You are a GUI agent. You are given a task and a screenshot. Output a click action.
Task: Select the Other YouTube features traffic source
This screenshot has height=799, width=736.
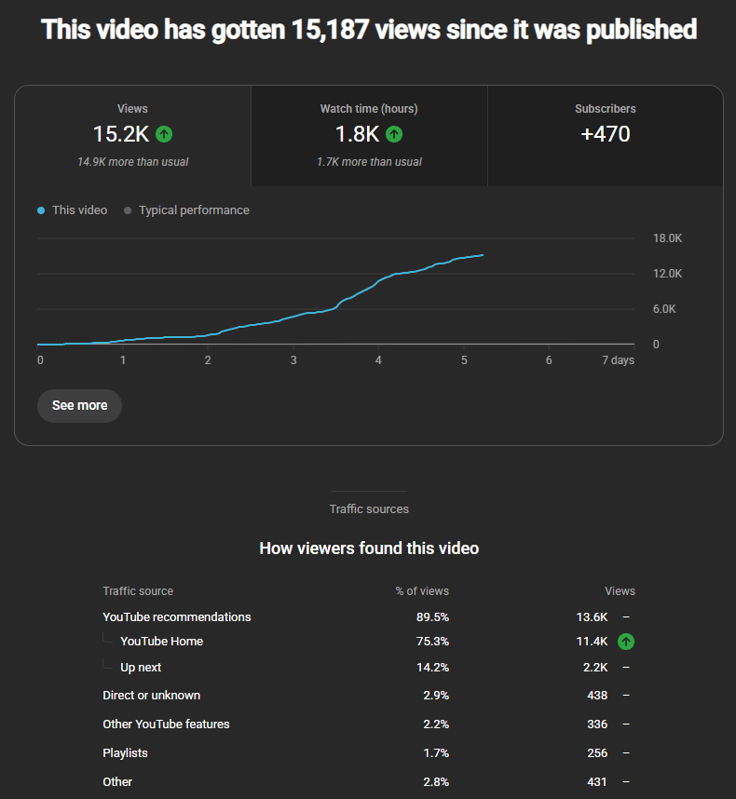[x=166, y=725]
